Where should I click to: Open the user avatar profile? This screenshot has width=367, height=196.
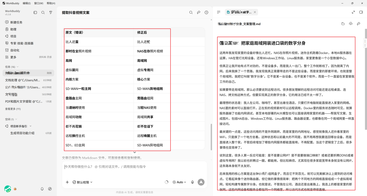click(x=8, y=189)
